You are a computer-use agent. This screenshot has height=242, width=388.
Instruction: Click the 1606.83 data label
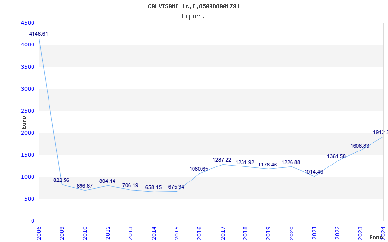[x=359, y=146]
